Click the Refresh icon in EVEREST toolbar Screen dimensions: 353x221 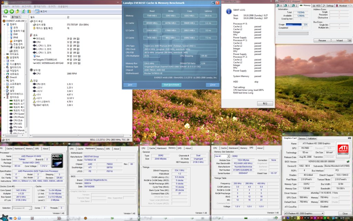(23, 11)
